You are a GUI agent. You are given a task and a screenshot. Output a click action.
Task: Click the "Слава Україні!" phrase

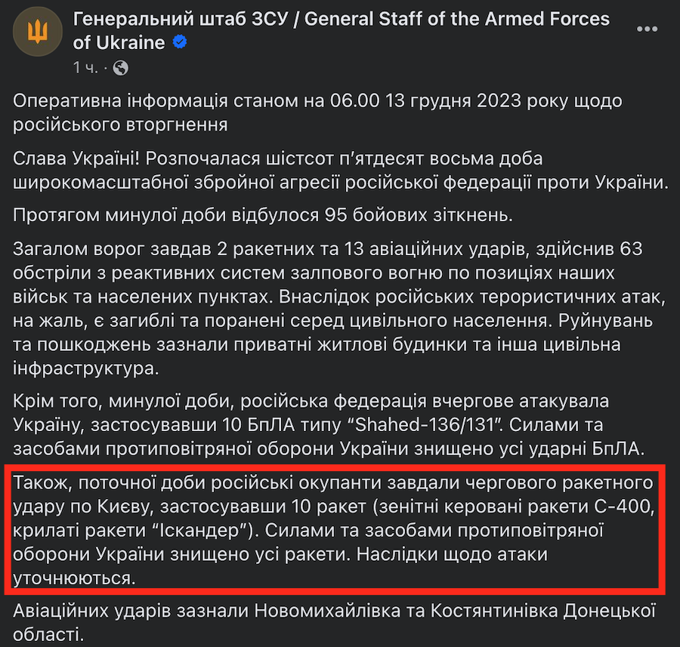(x=74, y=160)
